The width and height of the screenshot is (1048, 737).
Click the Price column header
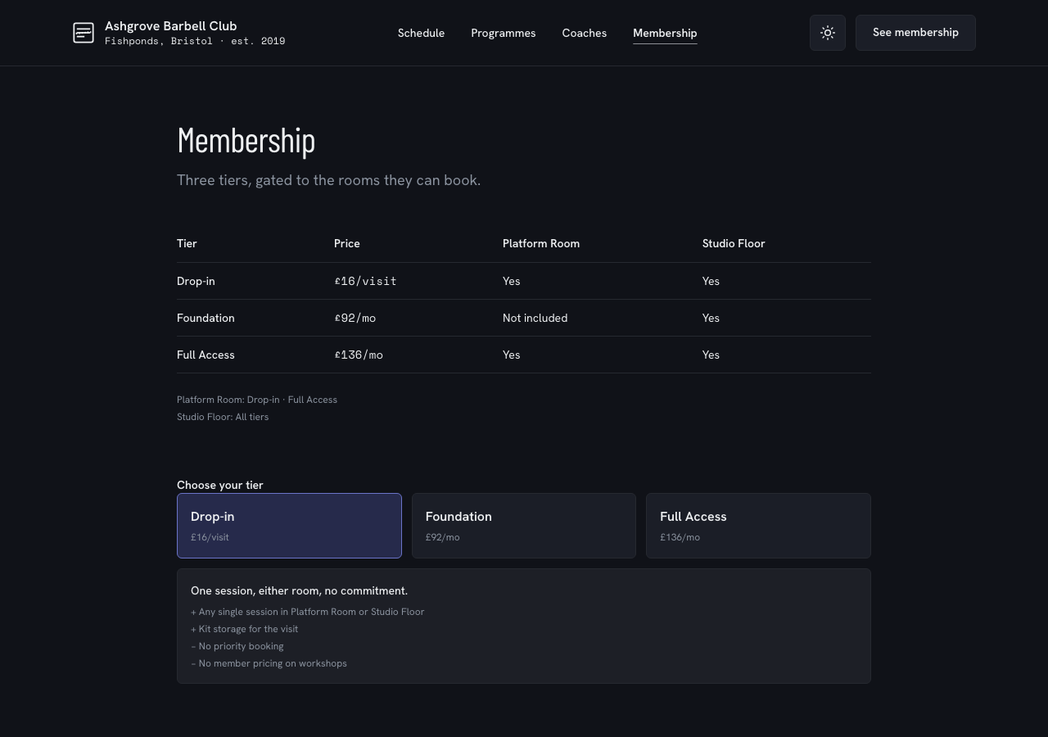346,243
